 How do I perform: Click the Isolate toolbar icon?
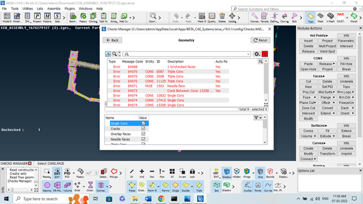point(232,18)
